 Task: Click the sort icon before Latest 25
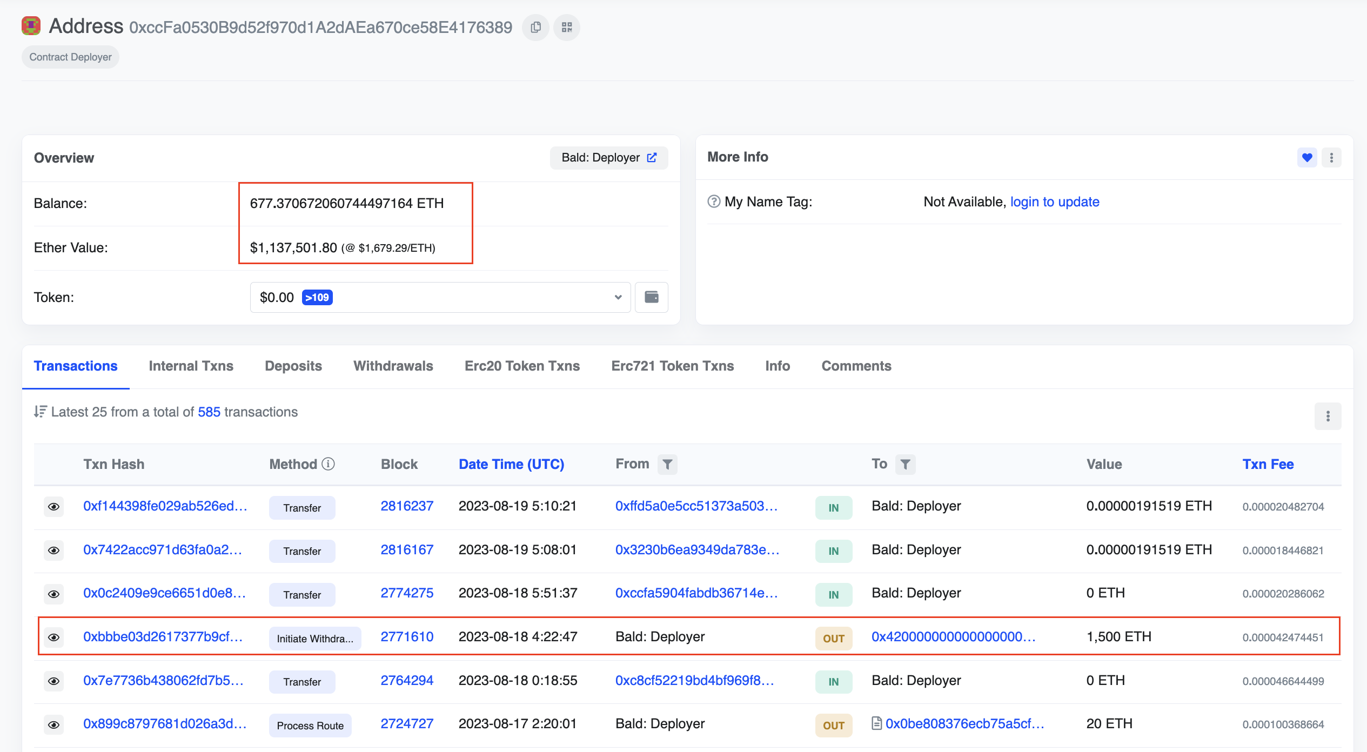point(41,412)
